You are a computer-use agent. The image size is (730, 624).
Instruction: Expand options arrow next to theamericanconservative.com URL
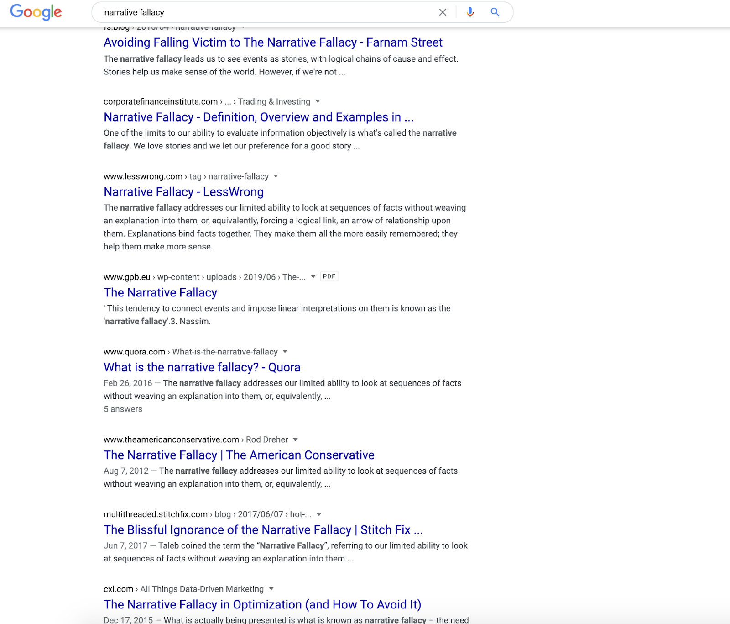coord(295,439)
